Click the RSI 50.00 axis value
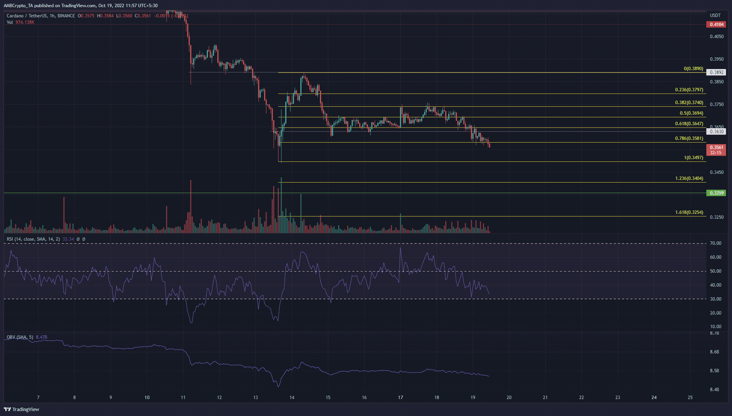The height and width of the screenshot is (416, 732). (715, 271)
